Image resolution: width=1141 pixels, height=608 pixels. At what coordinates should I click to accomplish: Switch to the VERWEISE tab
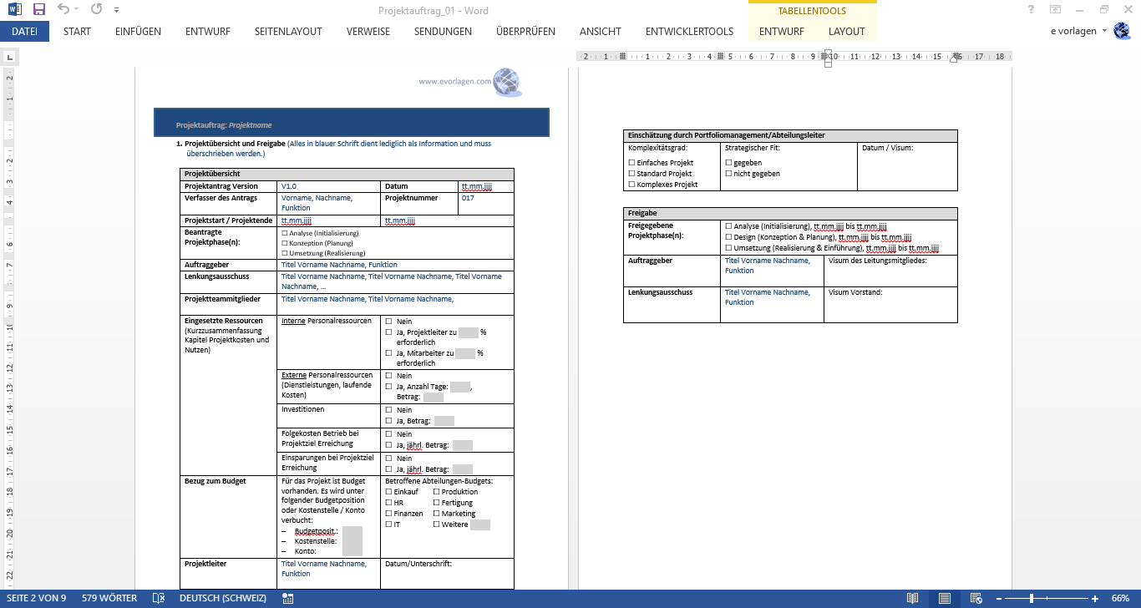pos(368,32)
